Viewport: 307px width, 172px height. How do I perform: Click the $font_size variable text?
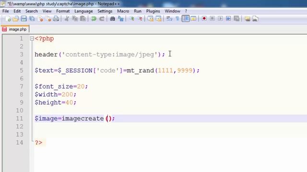(x=54, y=86)
